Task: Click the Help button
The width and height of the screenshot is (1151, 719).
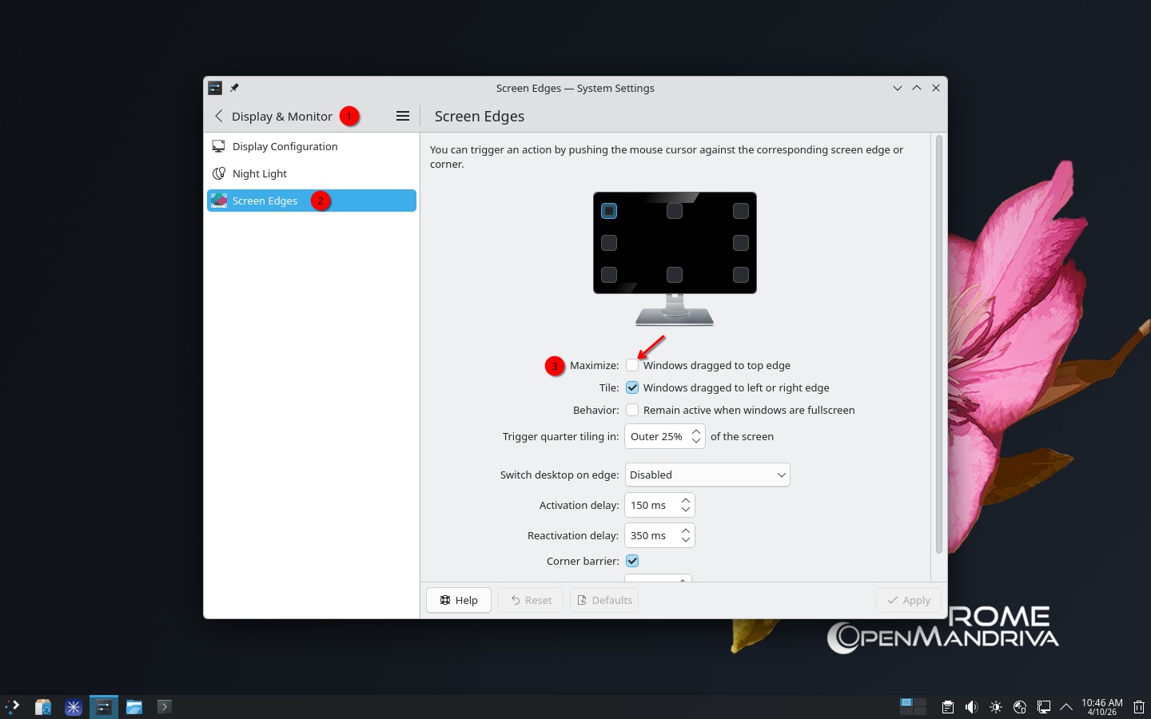Action: click(459, 600)
